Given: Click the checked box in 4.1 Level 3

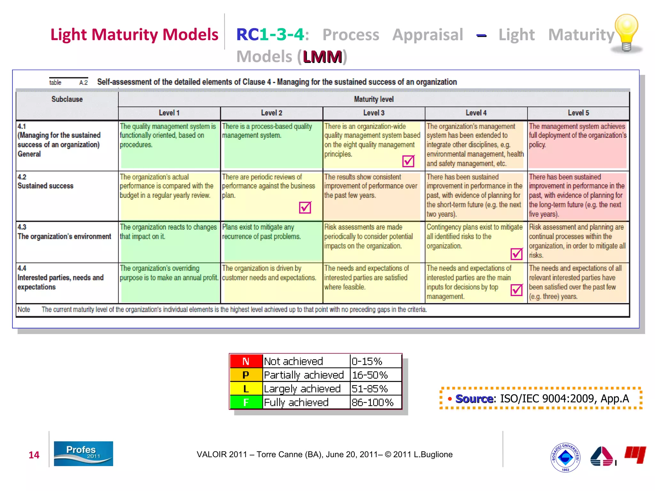Looking at the screenshot, I should click(x=408, y=161).
